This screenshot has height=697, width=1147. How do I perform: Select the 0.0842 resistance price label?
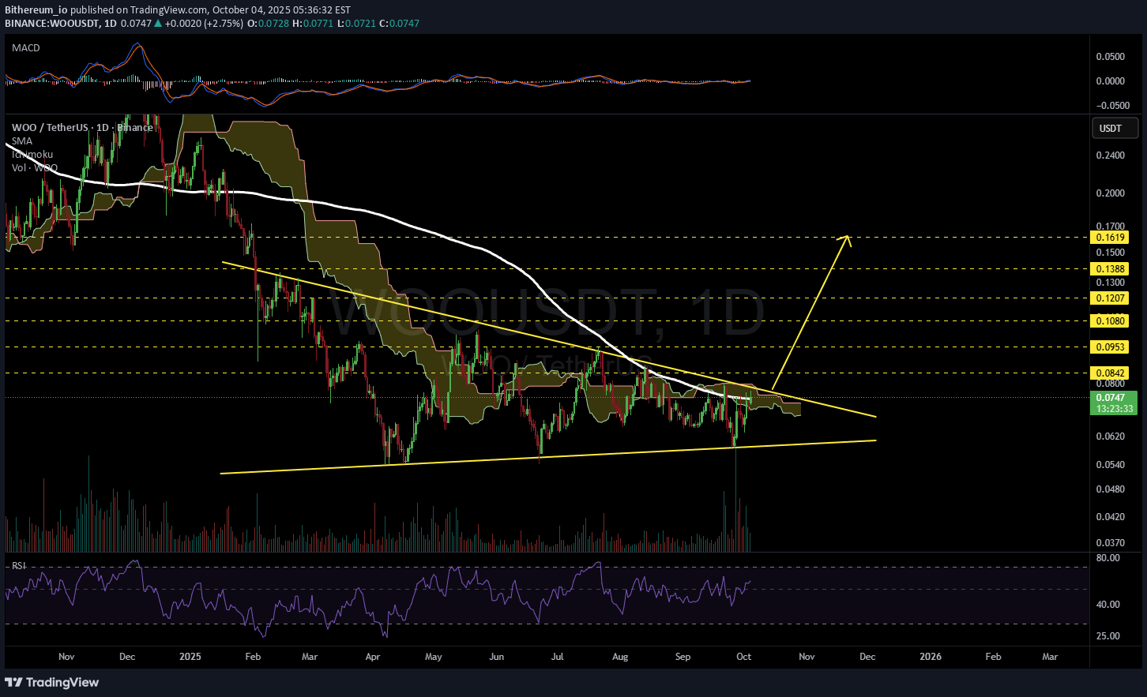tap(1109, 373)
